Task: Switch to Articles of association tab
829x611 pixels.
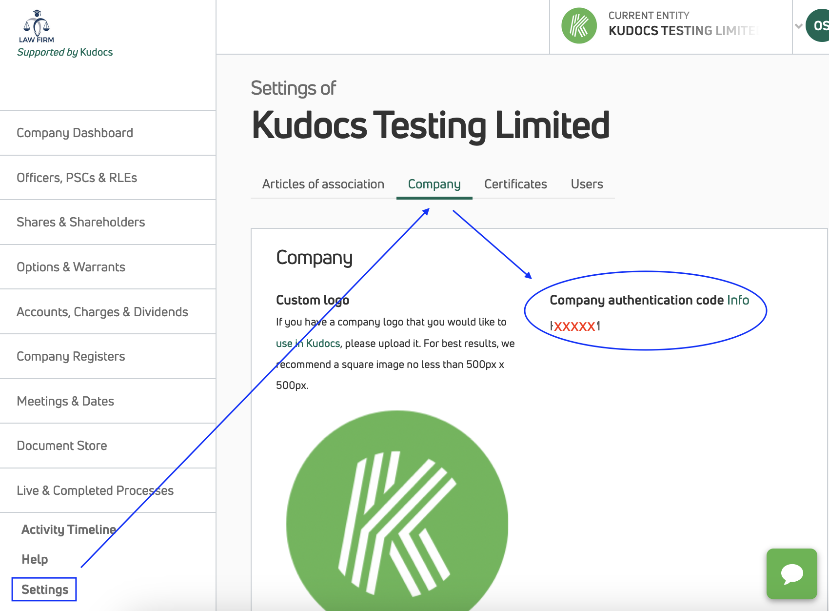Action: click(x=323, y=184)
